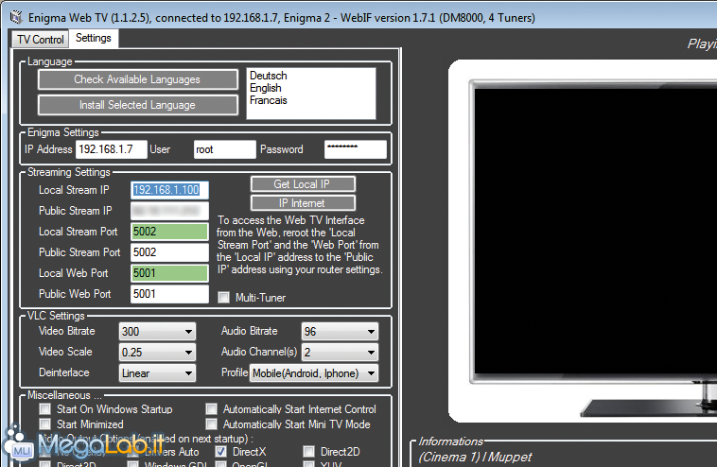Image resolution: width=717 pixels, height=467 pixels.
Task: Click the Public Web Port field
Action: click(x=169, y=294)
